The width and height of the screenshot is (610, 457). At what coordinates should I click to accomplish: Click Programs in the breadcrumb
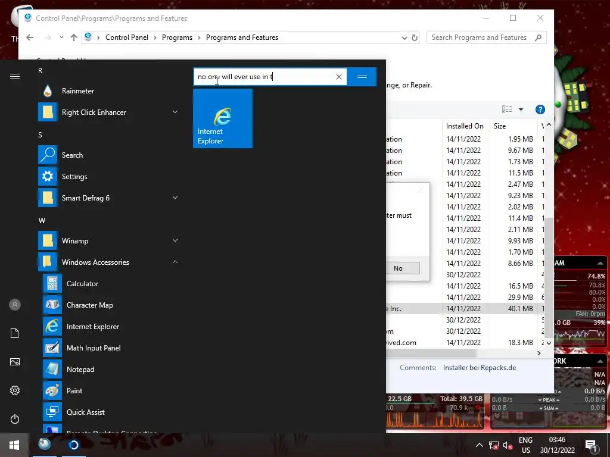177,37
